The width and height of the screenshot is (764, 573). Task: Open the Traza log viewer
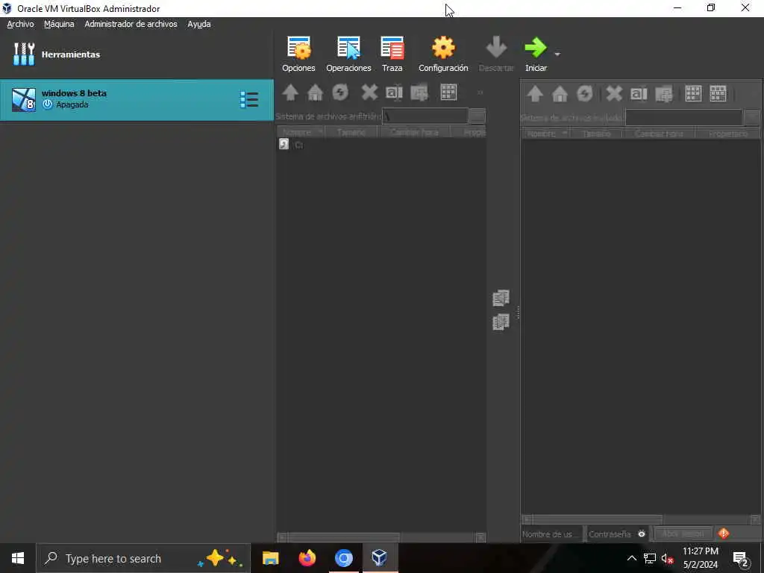[x=392, y=54]
